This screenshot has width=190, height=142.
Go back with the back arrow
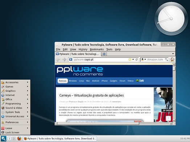tap(58, 59)
